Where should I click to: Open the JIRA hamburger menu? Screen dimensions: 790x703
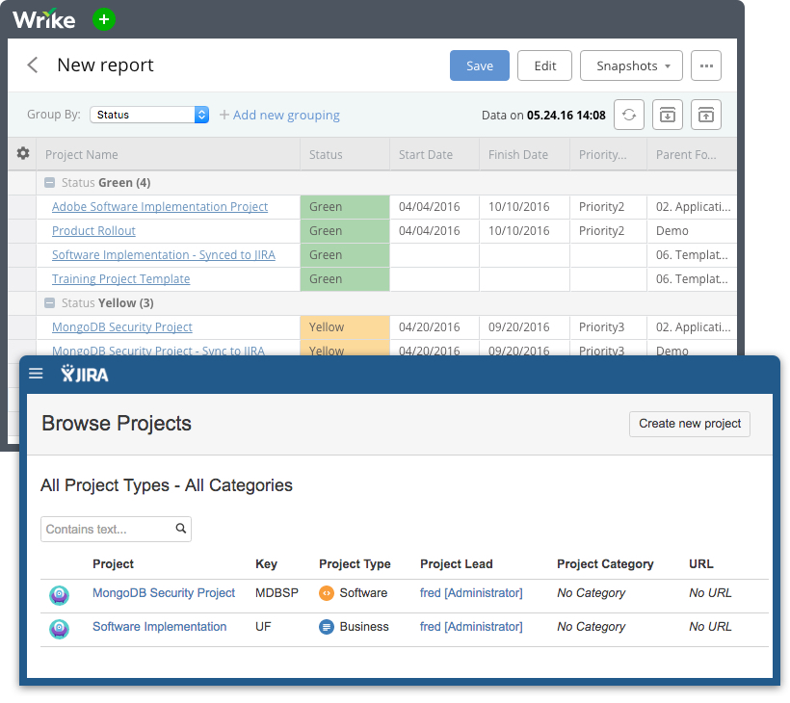coord(36,374)
